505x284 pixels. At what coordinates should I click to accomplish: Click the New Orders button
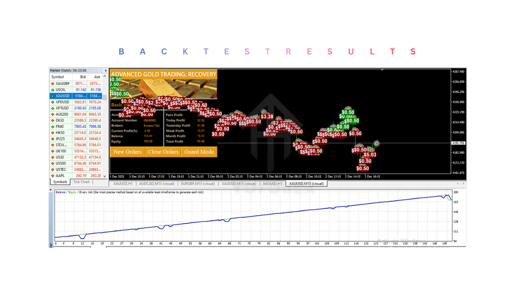(x=127, y=151)
